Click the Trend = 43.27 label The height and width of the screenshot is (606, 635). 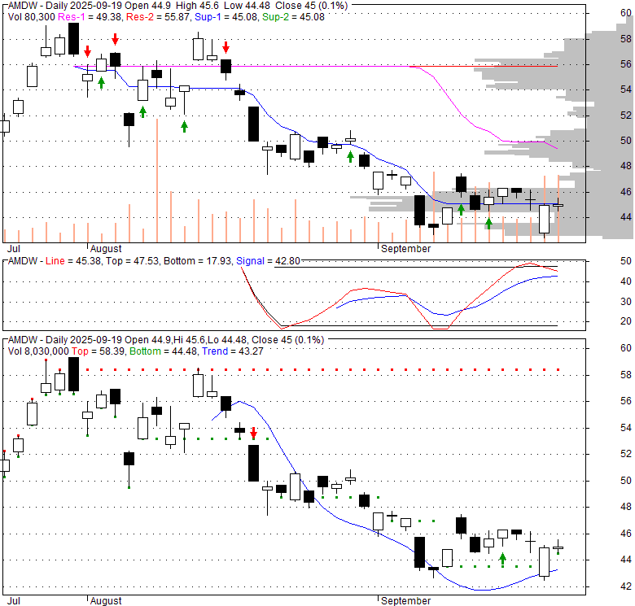[x=233, y=351]
